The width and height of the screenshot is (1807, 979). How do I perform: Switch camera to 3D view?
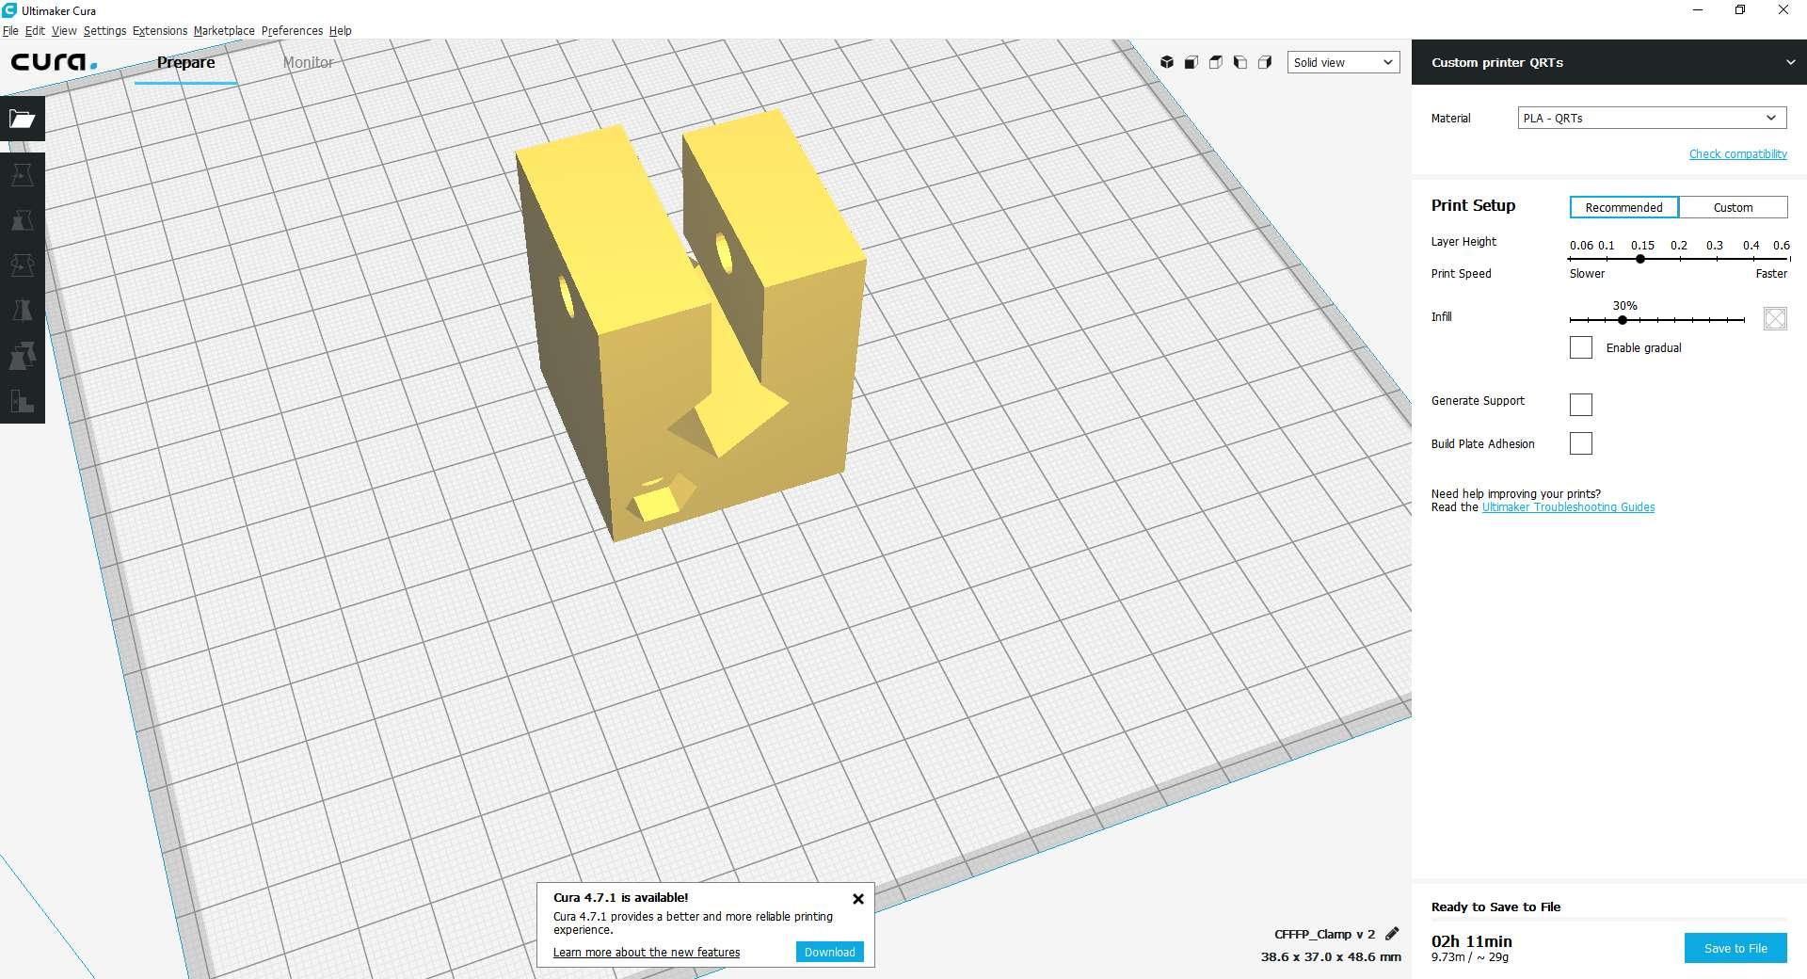pos(1167,62)
